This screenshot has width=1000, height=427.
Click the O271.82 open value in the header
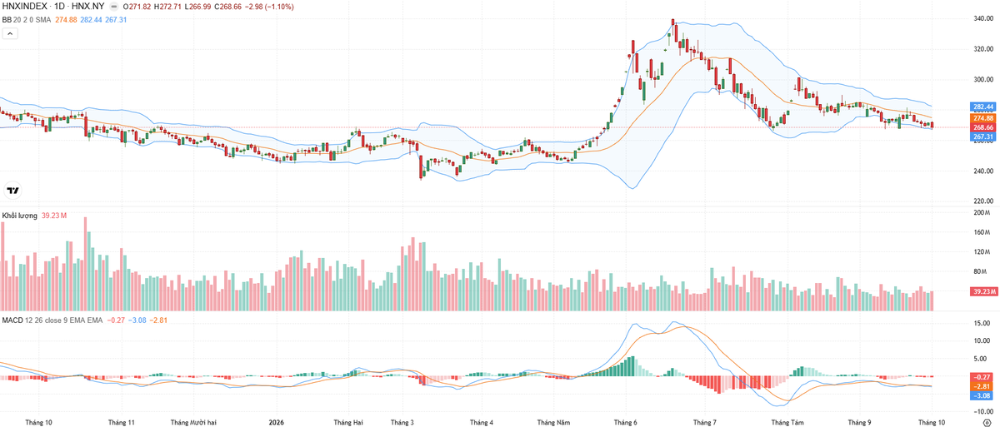click(138, 6)
